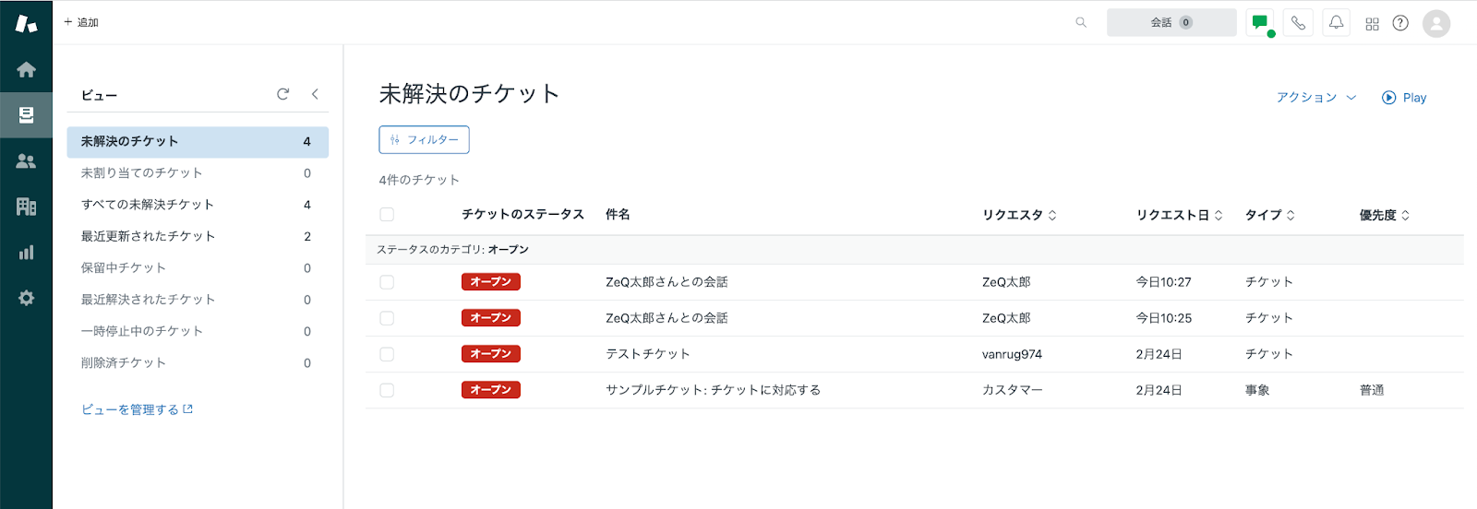Open the phone call icon
Viewport: 1477px width, 509px height.
1298,23
